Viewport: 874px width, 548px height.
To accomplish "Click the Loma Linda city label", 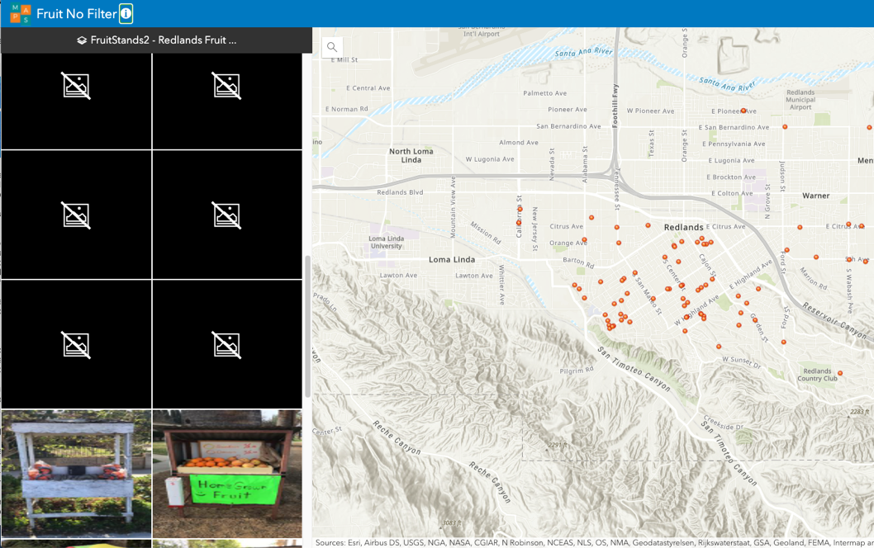I will tap(452, 259).
